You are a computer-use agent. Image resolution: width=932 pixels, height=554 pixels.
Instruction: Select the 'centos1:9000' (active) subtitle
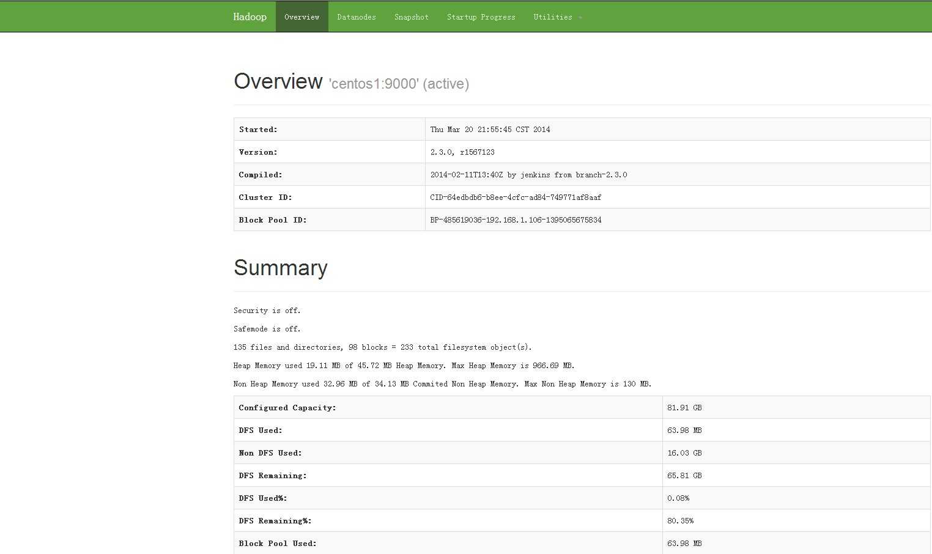click(399, 84)
